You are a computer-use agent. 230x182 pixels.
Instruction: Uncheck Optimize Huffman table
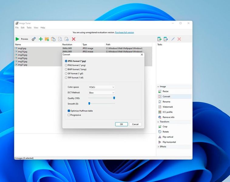(69, 111)
